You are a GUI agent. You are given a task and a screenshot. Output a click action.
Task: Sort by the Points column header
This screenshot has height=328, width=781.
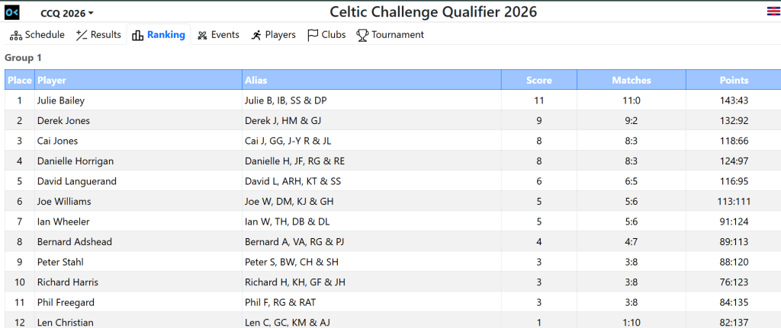pos(734,80)
